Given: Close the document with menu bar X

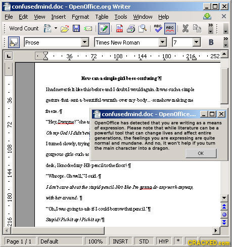Looking at the screenshot, I should click(x=224, y=16).
